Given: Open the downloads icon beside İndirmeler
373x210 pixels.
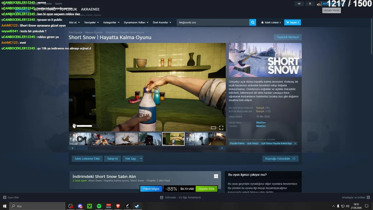Looking at the screenshot, I should point(161,197).
